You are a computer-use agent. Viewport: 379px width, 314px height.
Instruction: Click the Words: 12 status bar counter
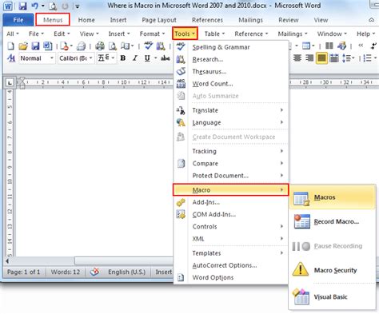(66, 272)
